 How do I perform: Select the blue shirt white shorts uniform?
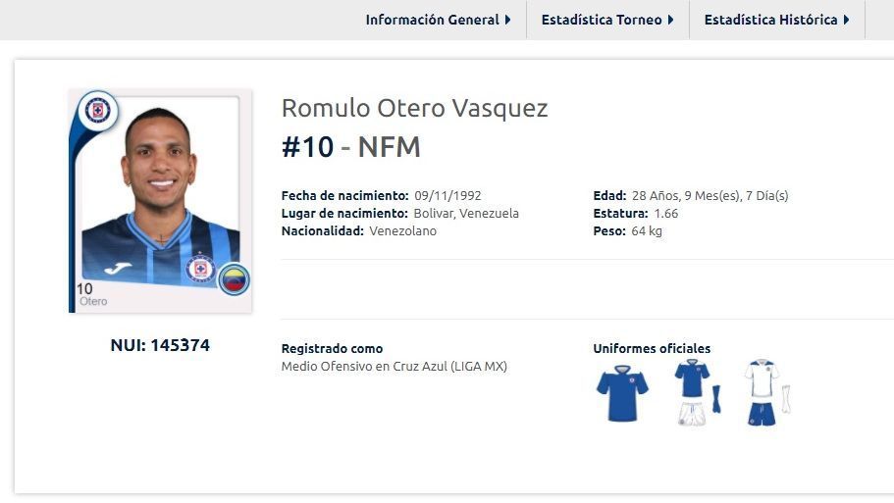(695, 392)
